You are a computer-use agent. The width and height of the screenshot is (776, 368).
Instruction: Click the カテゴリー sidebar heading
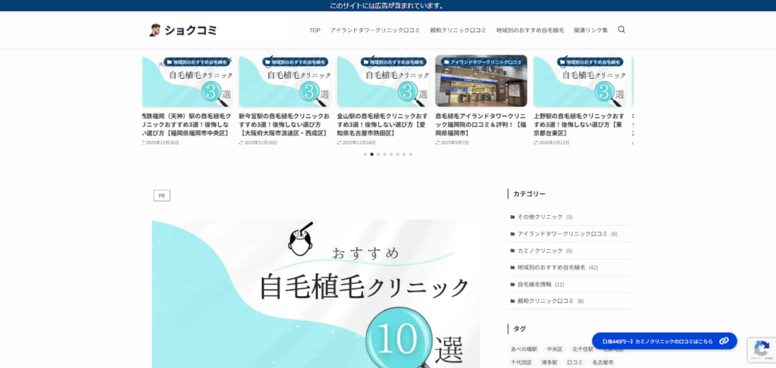coord(529,194)
